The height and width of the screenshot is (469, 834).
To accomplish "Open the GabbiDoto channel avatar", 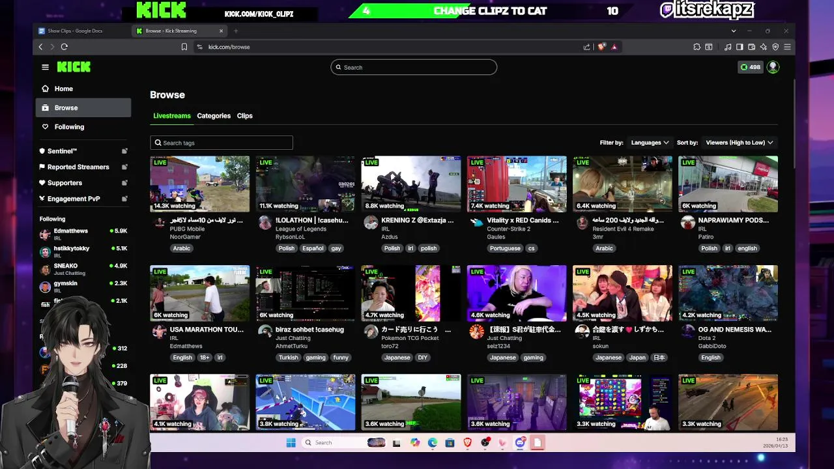I will [x=687, y=332].
